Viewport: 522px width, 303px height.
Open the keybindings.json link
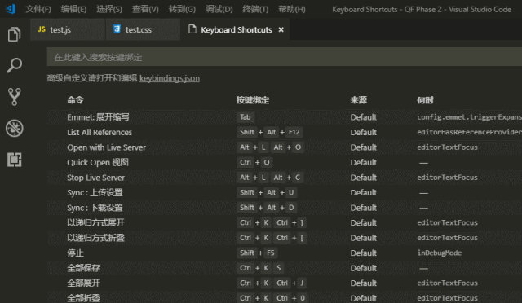tap(170, 78)
